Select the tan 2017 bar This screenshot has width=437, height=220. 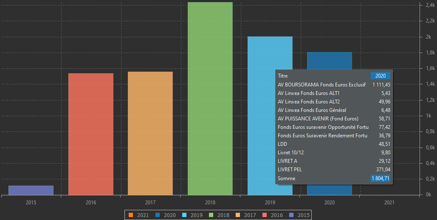150,134
